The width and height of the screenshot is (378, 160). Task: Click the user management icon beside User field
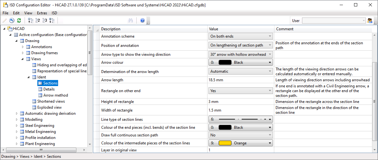point(370,20)
